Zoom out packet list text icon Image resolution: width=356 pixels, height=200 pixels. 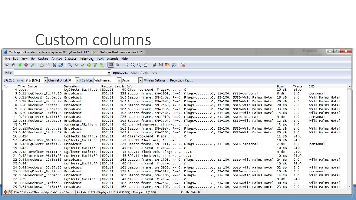[x=133, y=65]
